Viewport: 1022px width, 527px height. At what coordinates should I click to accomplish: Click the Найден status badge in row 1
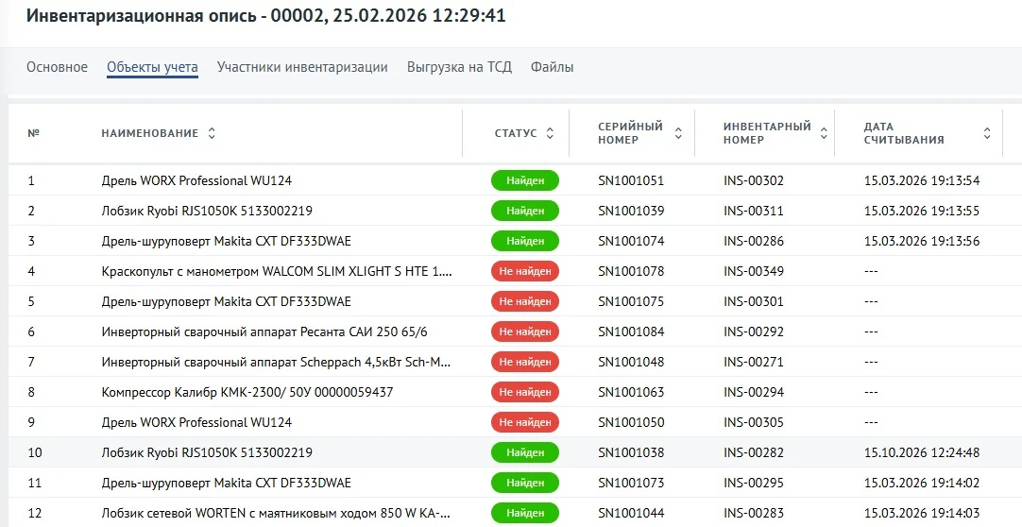click(524, 180)
